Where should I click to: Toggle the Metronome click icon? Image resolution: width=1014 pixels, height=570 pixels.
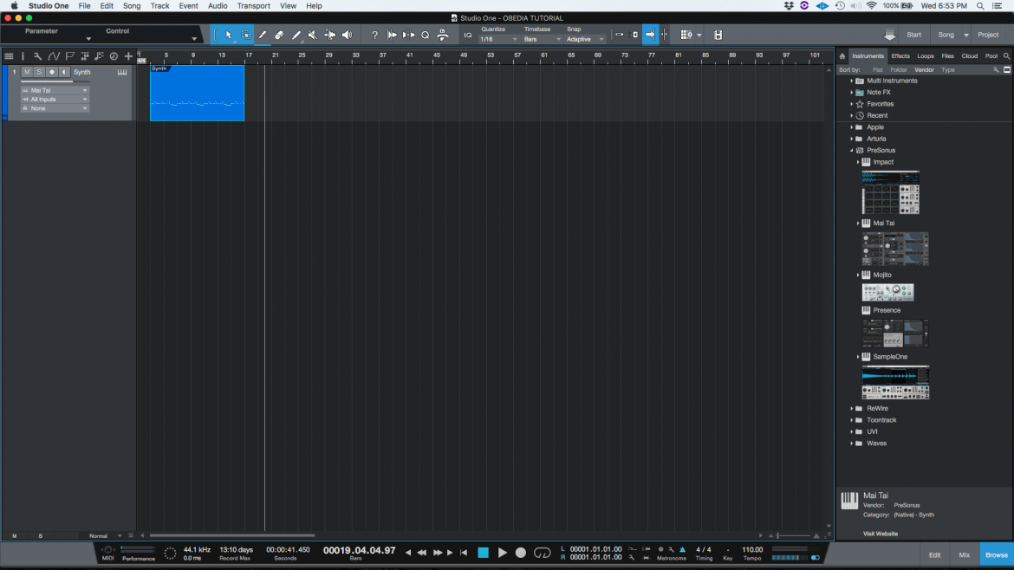click(x=682, y=550)
